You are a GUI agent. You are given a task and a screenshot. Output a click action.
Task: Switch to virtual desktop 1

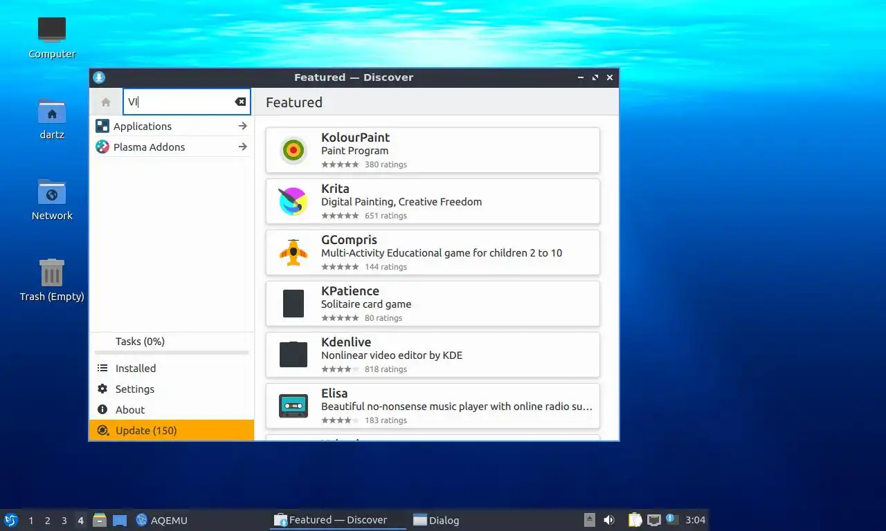coord(30,521)
